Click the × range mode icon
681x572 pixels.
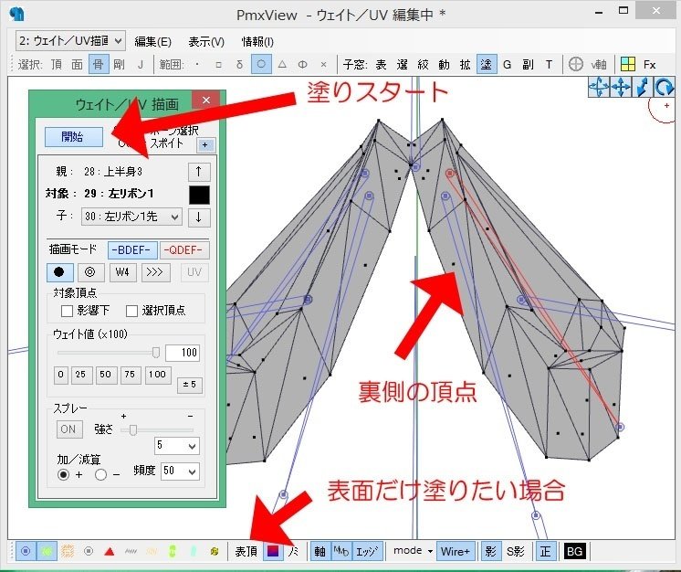point(323,65)
